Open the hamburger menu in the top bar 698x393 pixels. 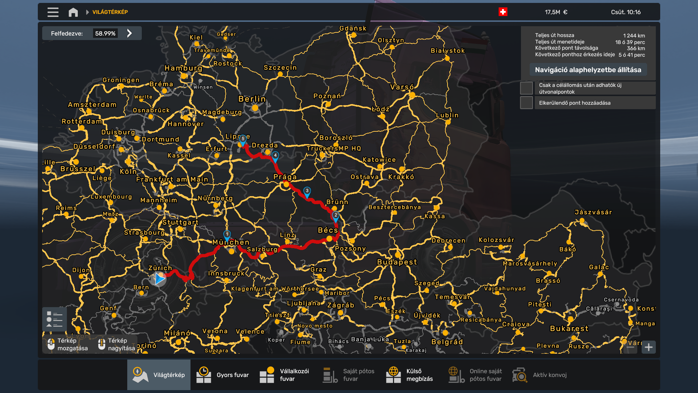[x=52, y=12]
